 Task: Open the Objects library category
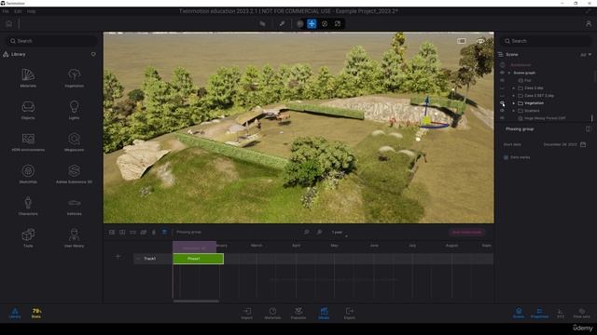point(28,110)
